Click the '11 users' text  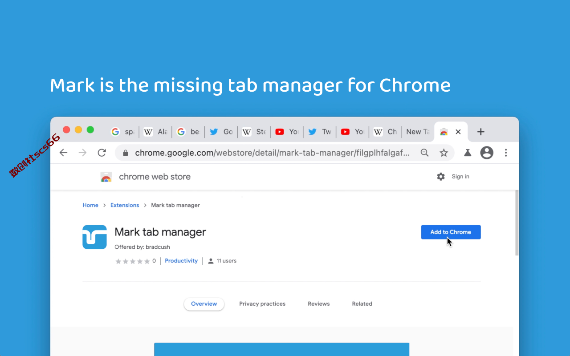pyautogui.click(x=227, y=261)
